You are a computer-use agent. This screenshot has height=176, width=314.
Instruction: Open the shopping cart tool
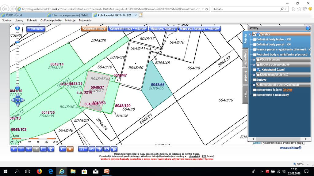tap(114, 149)
